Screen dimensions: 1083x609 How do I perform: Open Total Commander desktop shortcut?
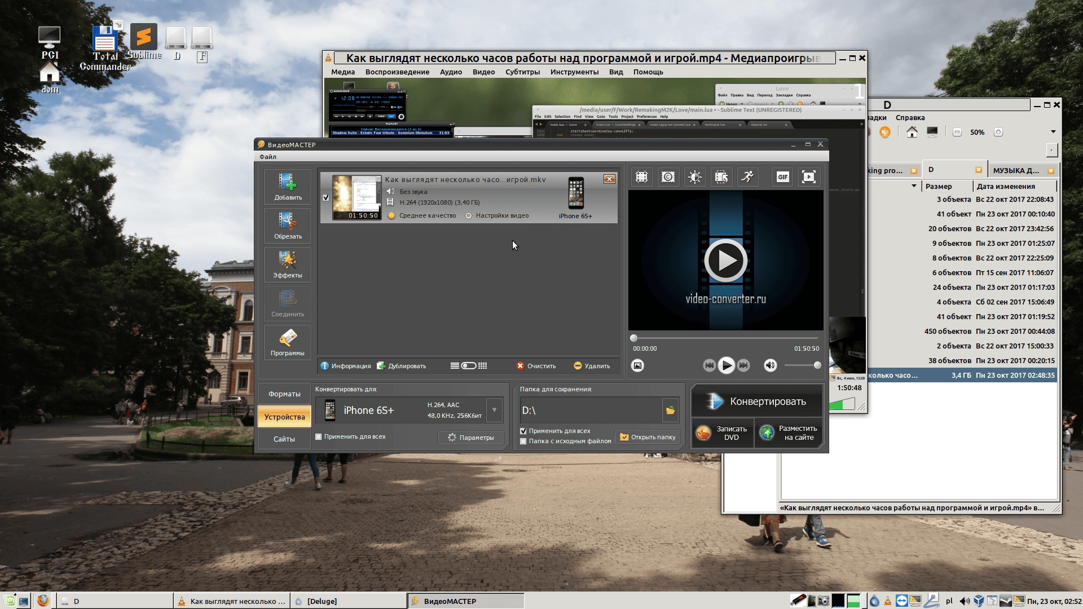pyautogui.click(x=105, y=48)
